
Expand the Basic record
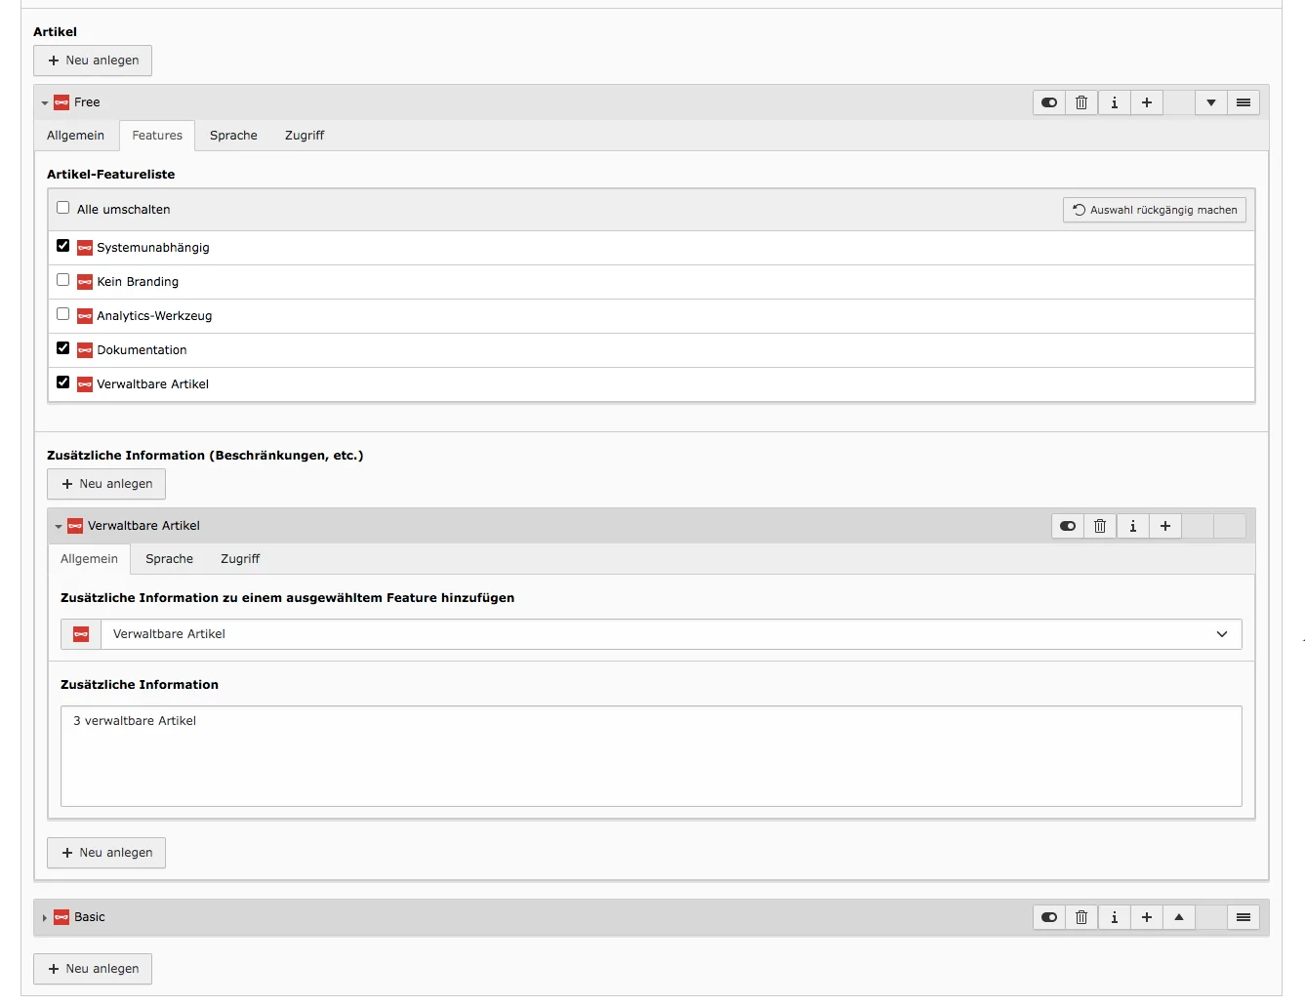(44, 917)
